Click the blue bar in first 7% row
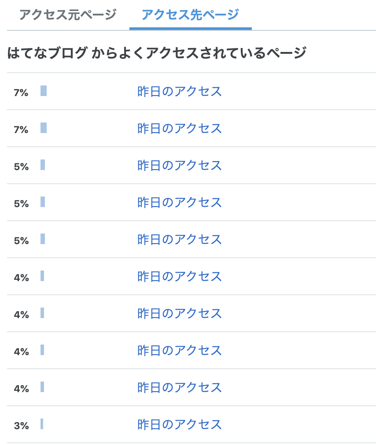 click(44, 91)
